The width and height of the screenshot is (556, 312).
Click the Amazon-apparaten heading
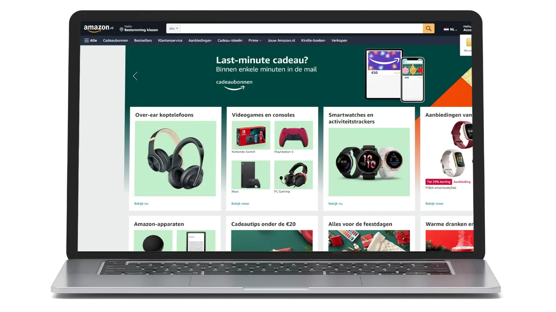[159, 224]
